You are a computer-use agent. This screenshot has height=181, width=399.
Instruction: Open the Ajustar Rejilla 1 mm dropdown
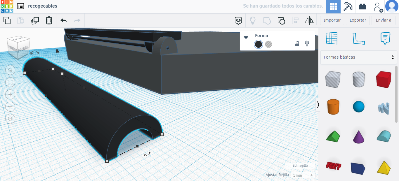(303, 175)
